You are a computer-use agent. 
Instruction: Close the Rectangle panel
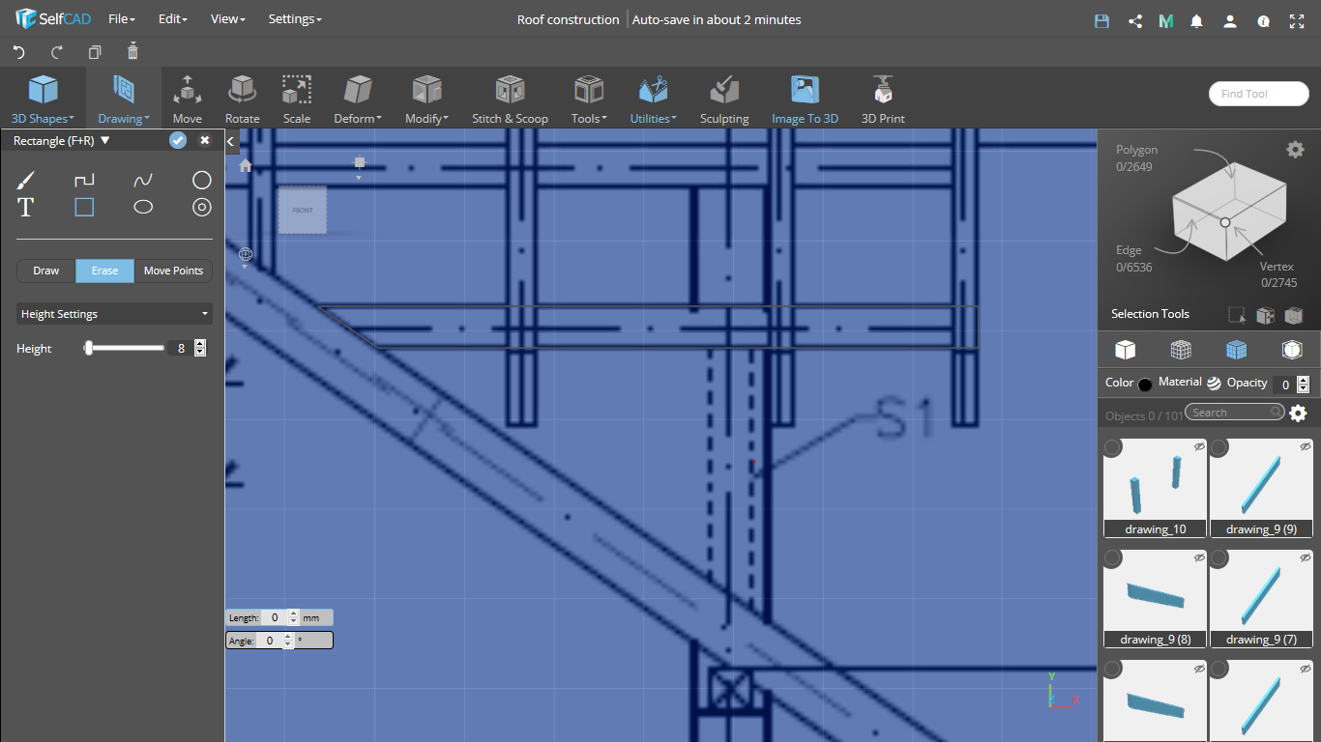205,140
